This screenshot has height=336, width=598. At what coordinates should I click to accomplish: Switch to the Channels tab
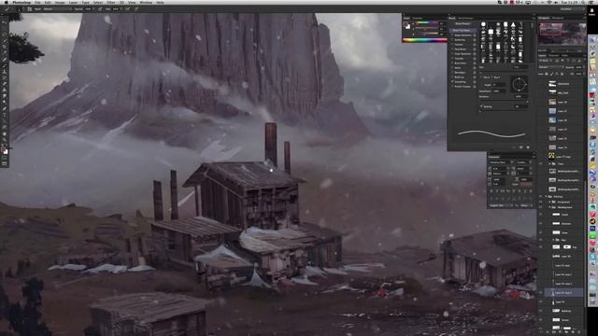click(553, 55)
